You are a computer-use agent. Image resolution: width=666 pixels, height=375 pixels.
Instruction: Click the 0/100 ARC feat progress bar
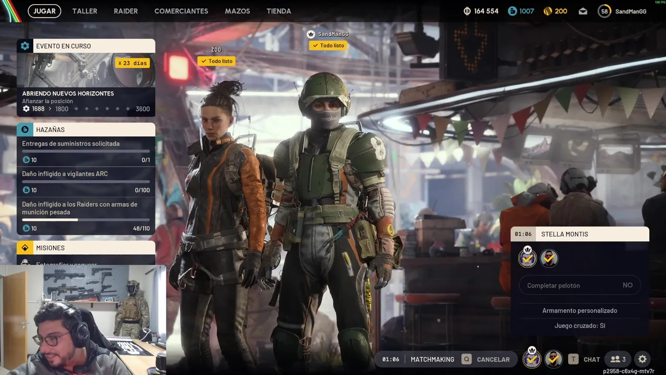tap(86, 182)
